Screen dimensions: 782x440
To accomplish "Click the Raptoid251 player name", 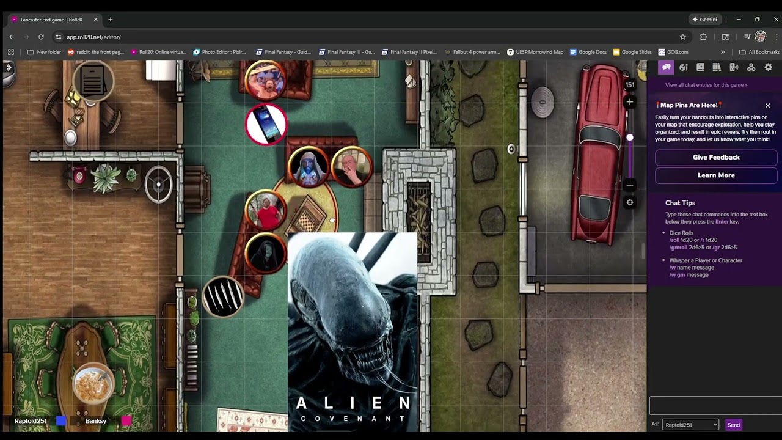I will (x=31, y=421).
